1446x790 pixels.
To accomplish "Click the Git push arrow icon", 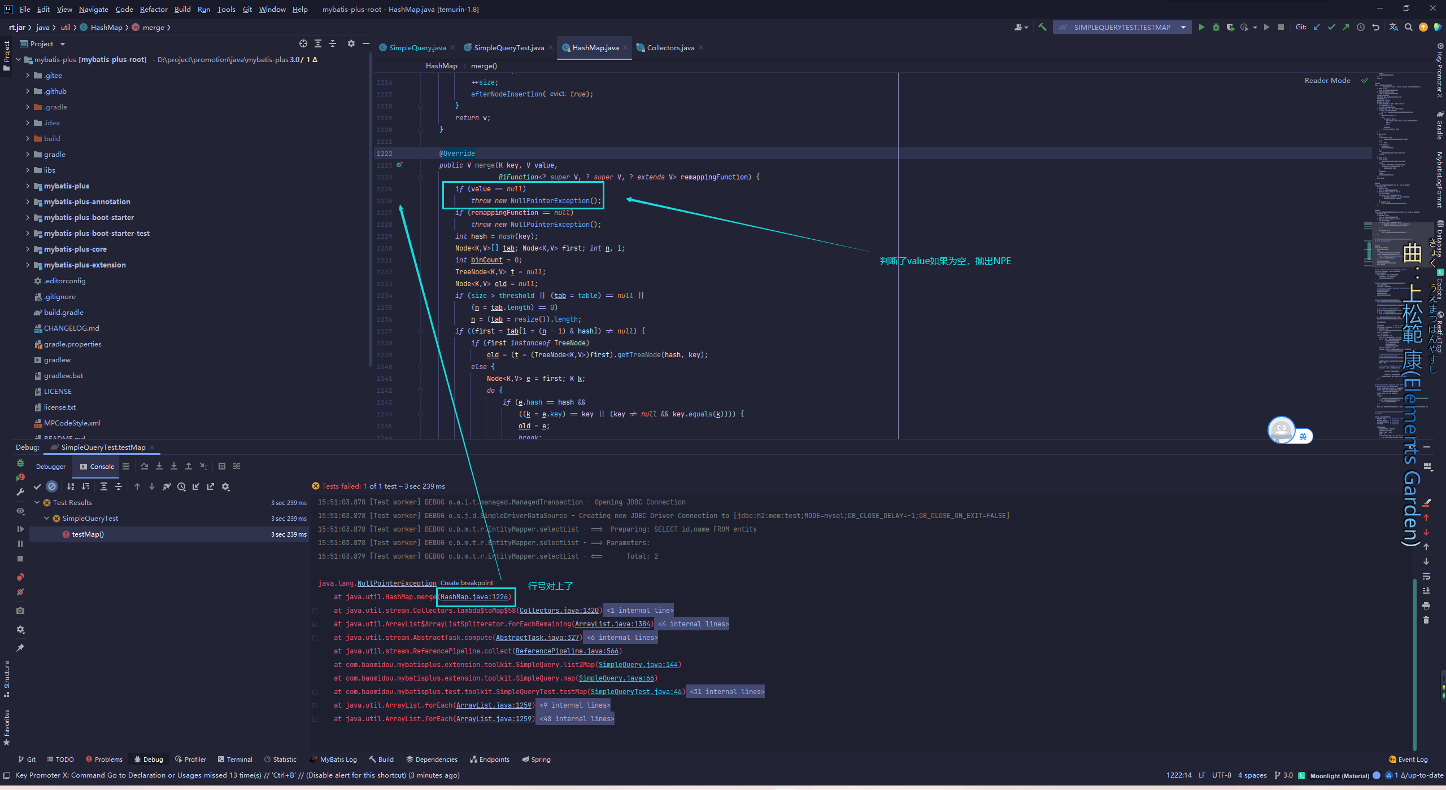I will [1346, 27].
